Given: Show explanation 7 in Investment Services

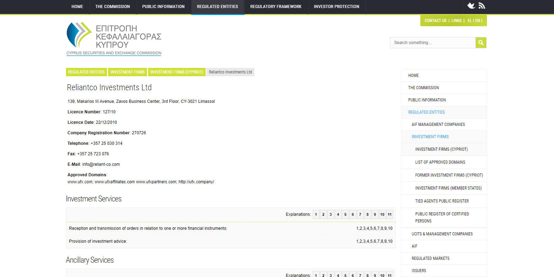Looking at the screenshot, I should click(360, 214).
